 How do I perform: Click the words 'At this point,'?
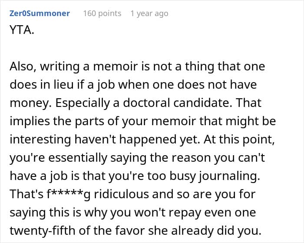pyautogui.click(x=239, y=140)
